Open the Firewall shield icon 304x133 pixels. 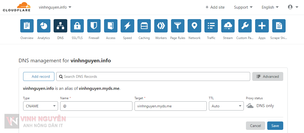[x=94, y=26]
